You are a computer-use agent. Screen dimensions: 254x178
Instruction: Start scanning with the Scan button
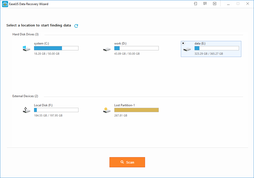pyautogui.click(x=127, y=162)
